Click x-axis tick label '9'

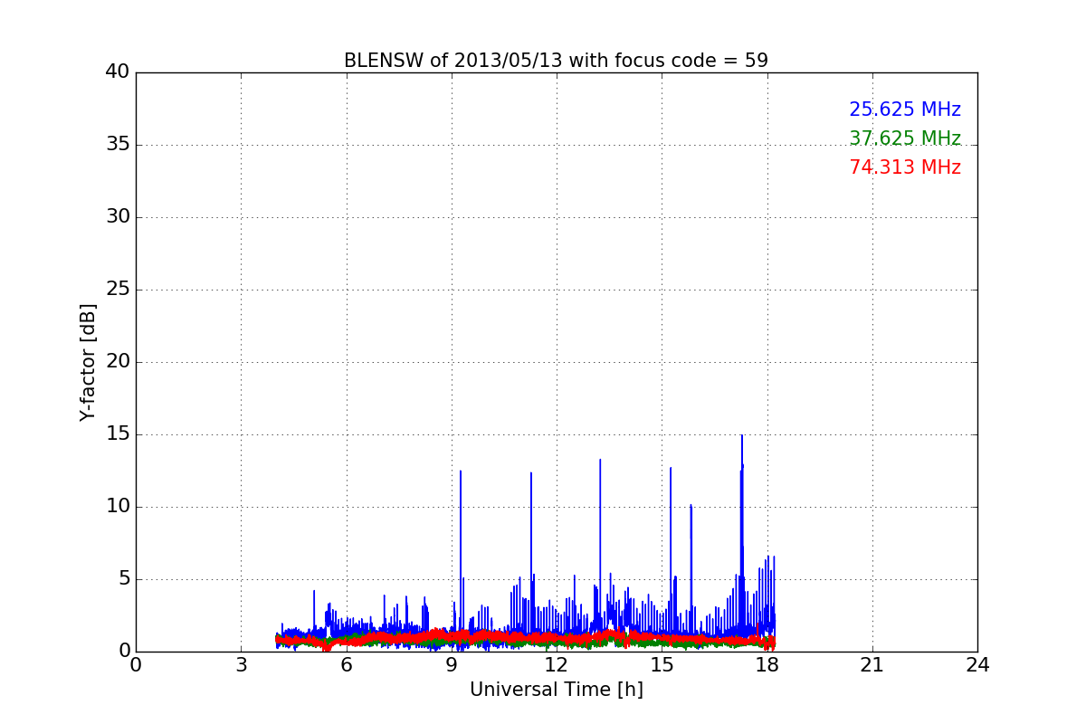[x=452, y=665]
